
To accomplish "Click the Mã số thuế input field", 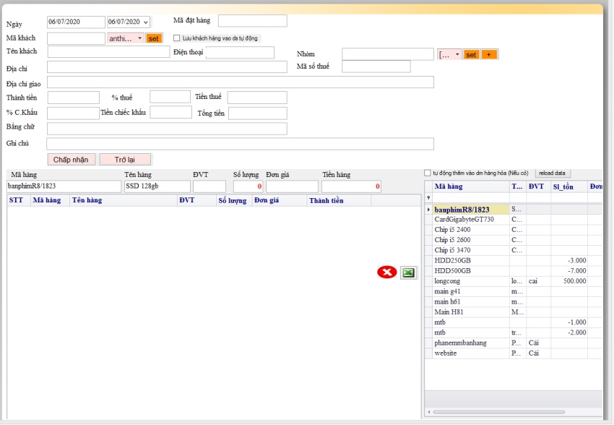I will coord(376,66).
